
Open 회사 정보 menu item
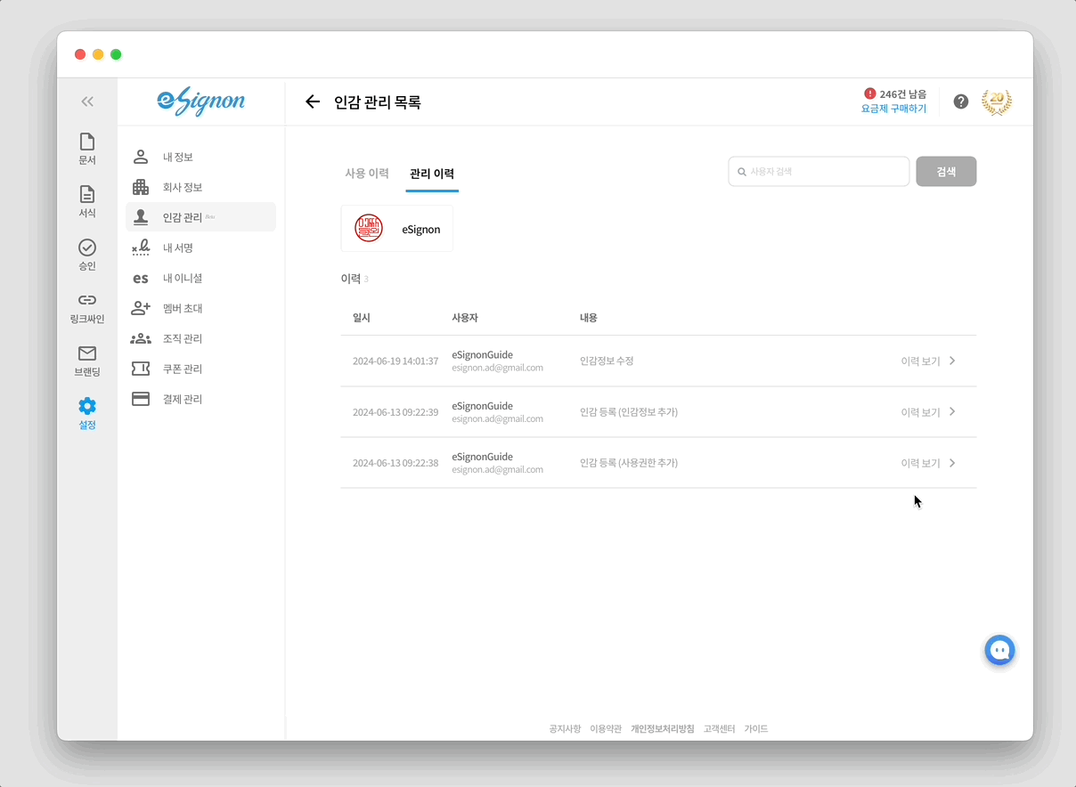(200, 187)
